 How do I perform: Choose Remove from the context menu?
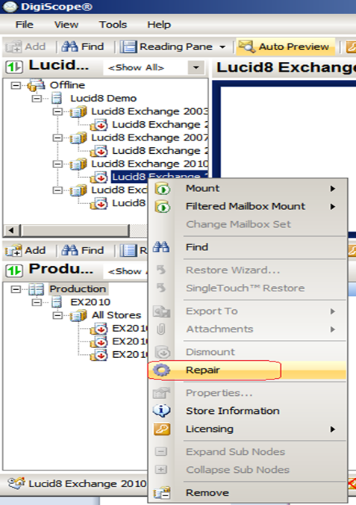[x=248, y=493]
